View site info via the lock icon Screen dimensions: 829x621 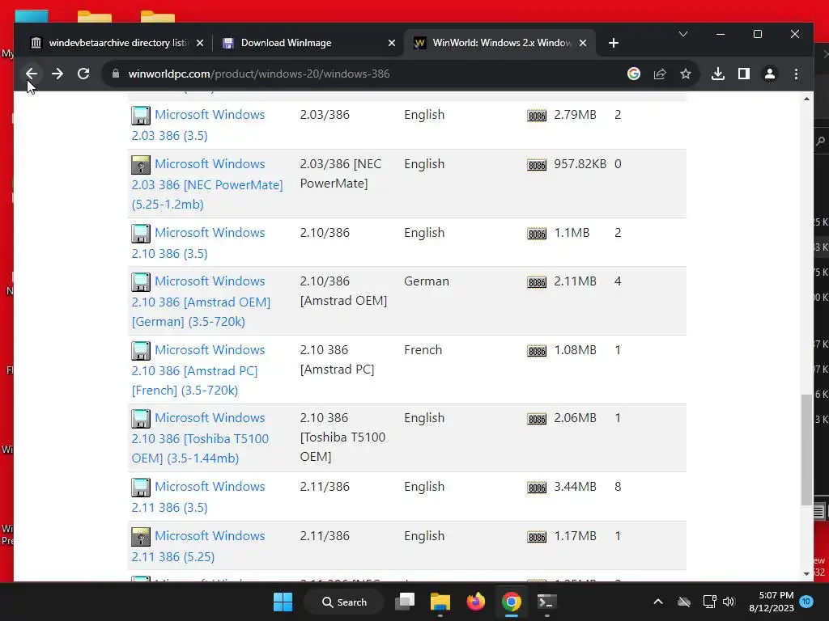pos(116,74)
